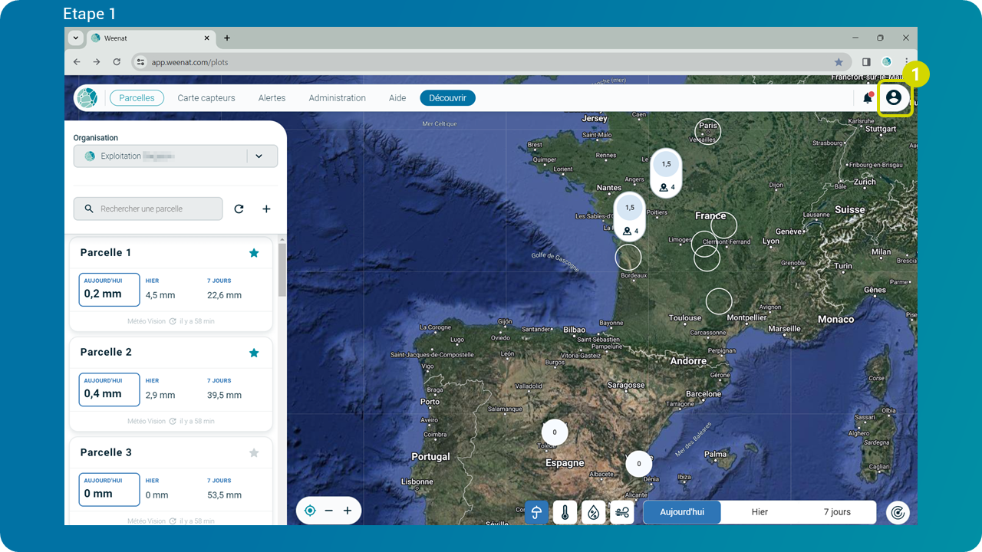This screenshot has width=982, height=552.
Task: Reload the browser page
Action: point(117,62)
